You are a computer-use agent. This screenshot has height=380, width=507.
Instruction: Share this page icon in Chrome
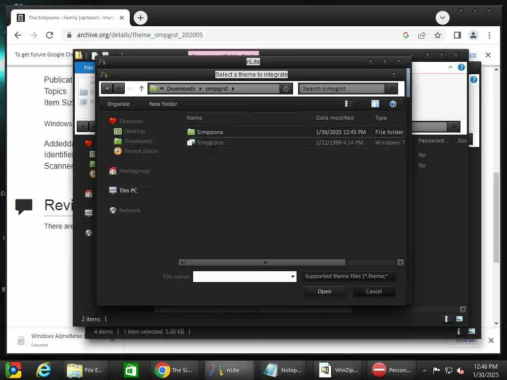pos(422,35)
